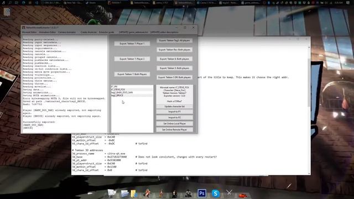The width and height of the screenshot is (354, 199).
Task: Click the Import to P1 button
Action: pyautogui.click(x=175, y=112)
